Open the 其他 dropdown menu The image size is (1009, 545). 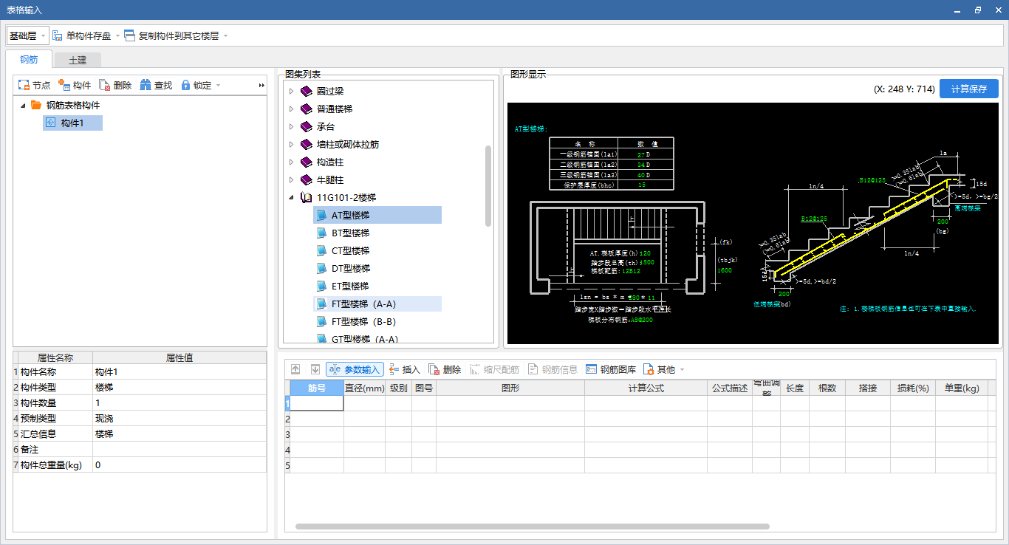[663, 369]
